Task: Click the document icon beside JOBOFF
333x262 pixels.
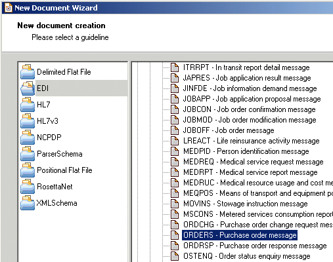Action: pyautogui.click(x=175, y=130)
